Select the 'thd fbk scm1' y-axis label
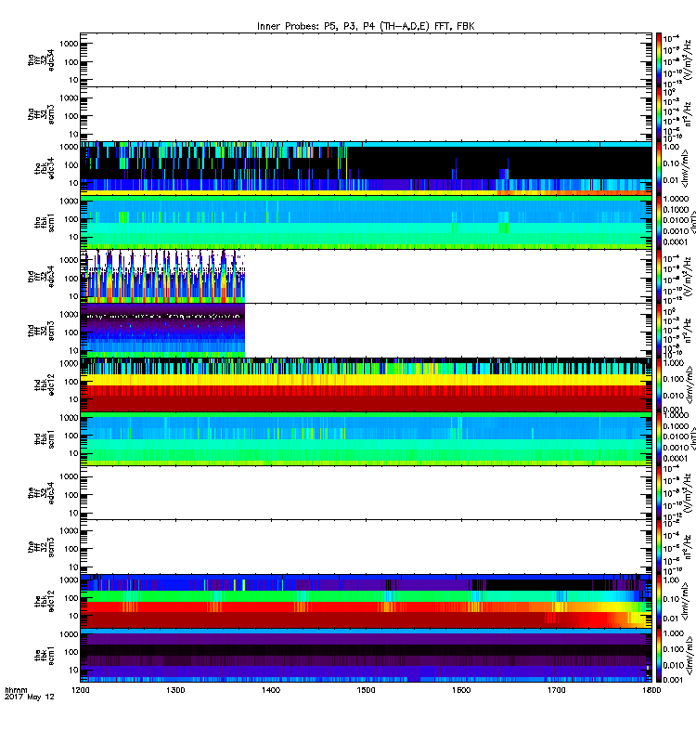 tap(45, 438)
